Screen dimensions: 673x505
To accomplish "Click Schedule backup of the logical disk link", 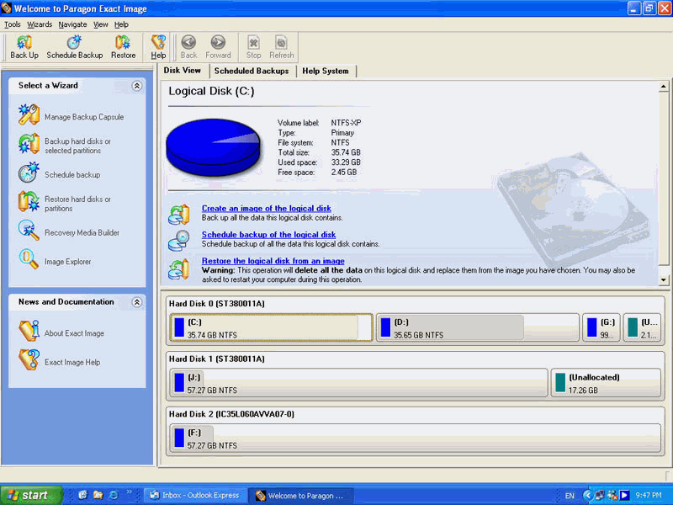I will [268, 235].
